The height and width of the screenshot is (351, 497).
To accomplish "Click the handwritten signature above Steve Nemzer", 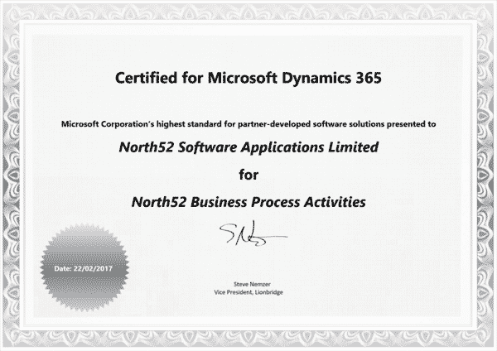I will [x=253, y=233].
